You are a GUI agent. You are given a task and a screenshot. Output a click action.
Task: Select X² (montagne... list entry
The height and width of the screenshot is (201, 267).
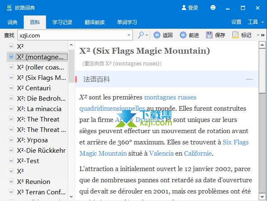pyautogui.click(x=37, y=57)
